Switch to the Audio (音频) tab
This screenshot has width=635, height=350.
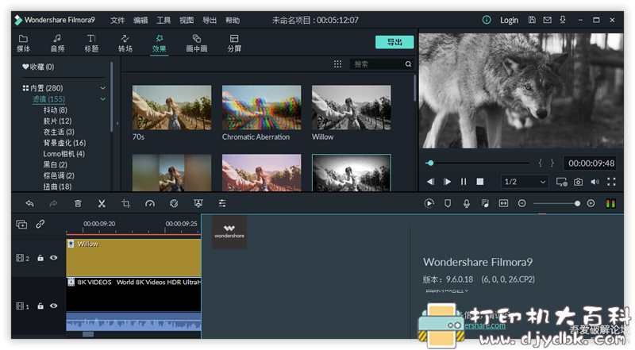click(x=57, y=44)
